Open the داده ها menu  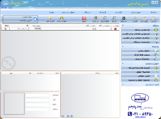click(153, 12)
